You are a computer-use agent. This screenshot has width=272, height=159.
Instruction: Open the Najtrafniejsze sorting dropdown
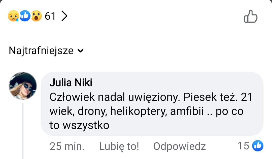pos(41,51)
